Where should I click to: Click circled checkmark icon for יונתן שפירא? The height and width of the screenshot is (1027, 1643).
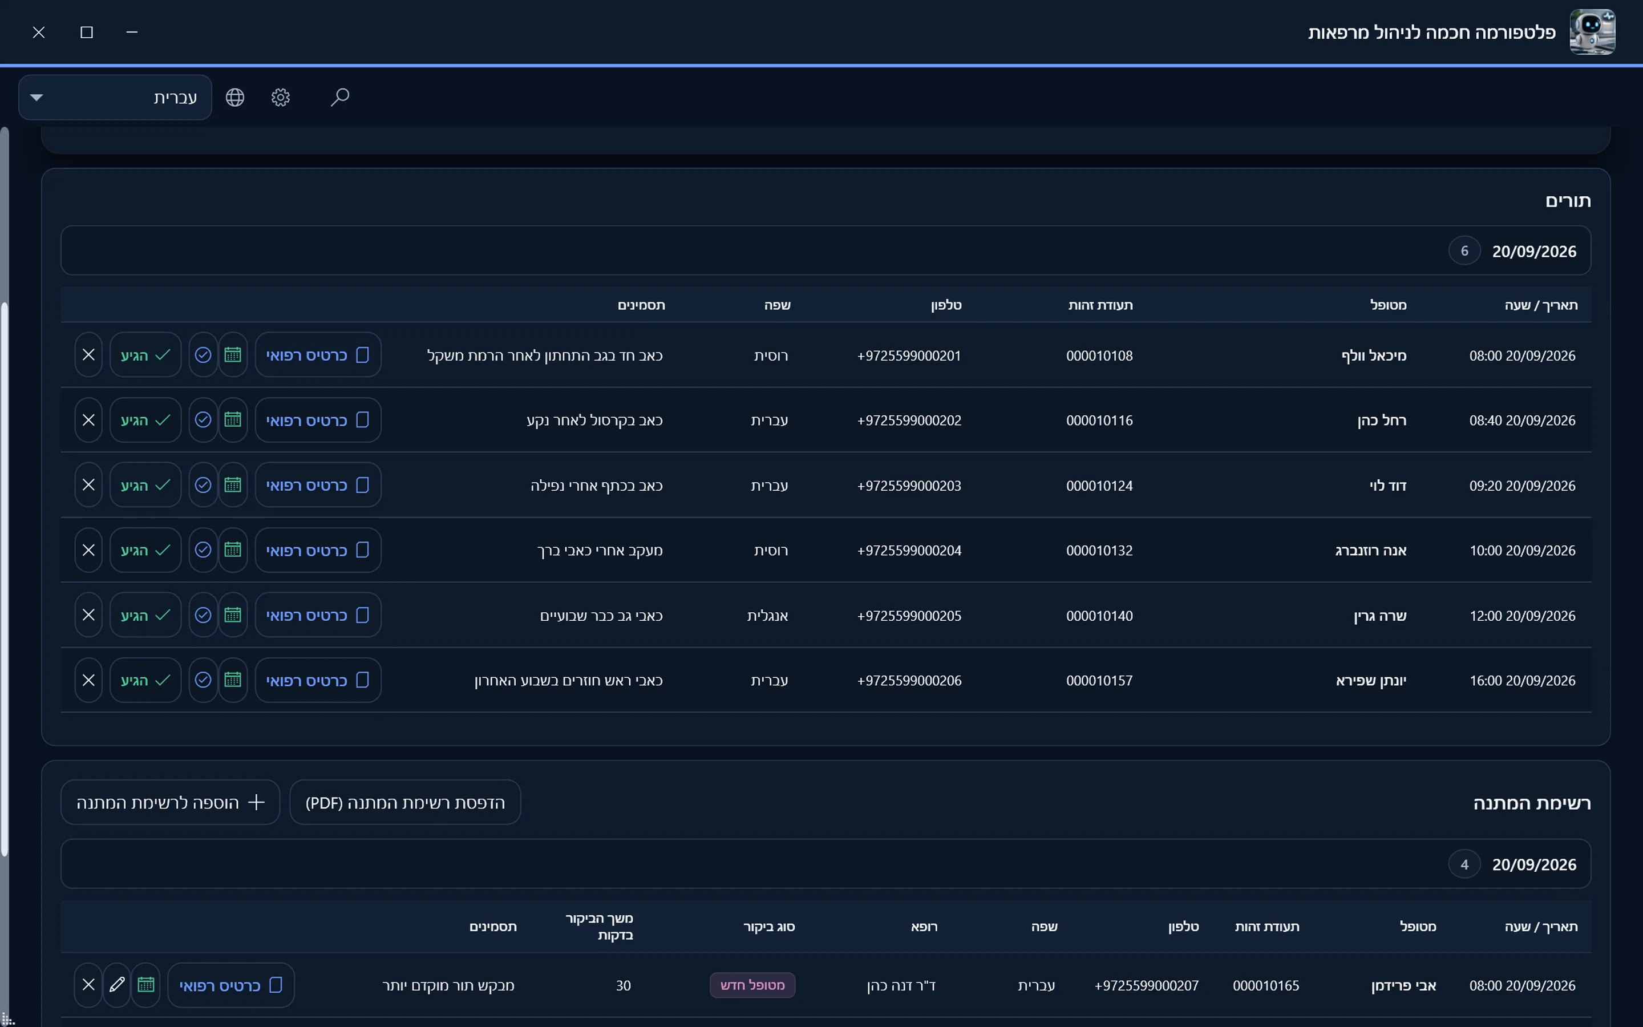coord(203,680)
